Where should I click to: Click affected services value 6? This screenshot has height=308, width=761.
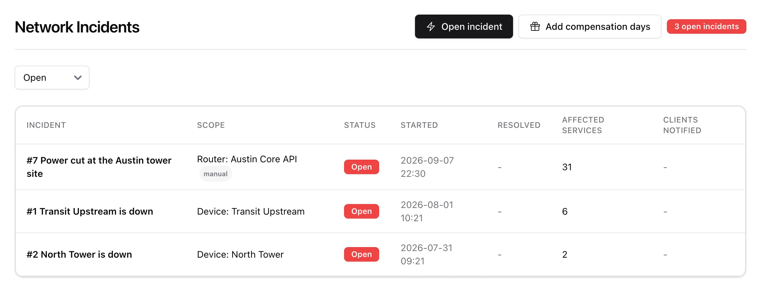pos(565,211)
